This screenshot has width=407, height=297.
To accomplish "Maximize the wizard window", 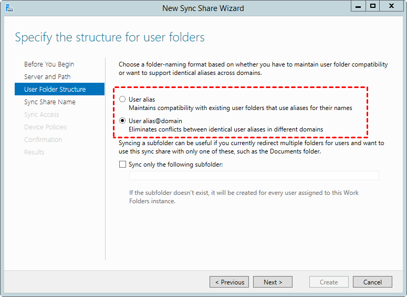I will (372, 6).
